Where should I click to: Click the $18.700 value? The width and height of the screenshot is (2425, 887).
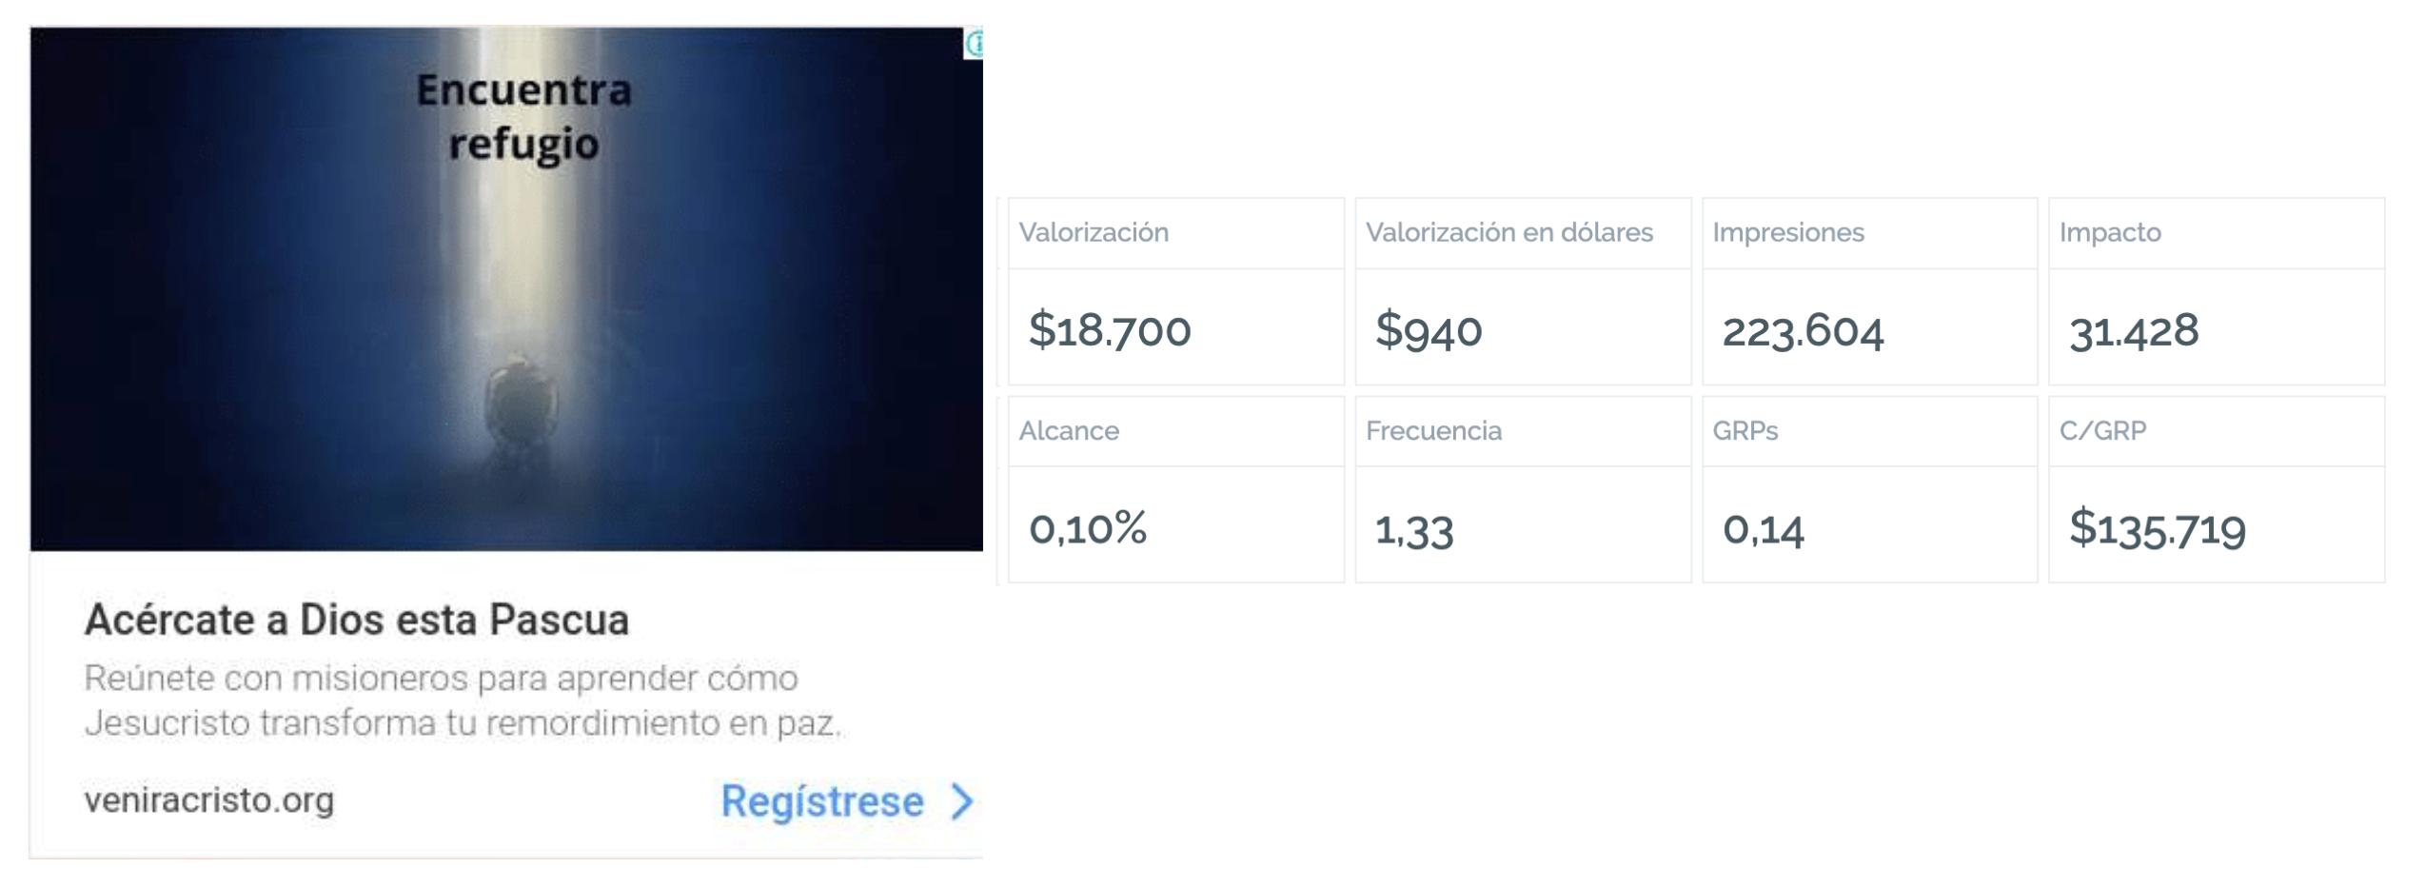point(1110,330)
